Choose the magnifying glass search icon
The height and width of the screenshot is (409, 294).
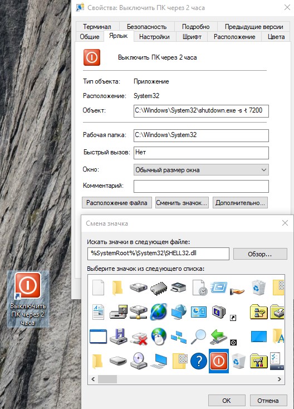point(199,337)
